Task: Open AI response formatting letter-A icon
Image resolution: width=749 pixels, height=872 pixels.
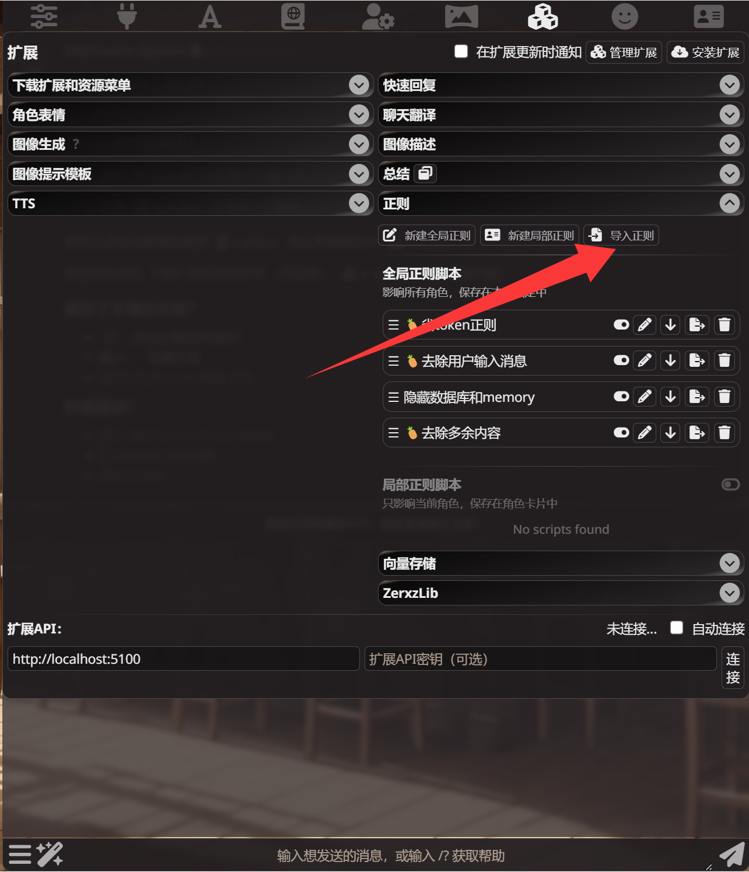Action: tap(210, 16)
